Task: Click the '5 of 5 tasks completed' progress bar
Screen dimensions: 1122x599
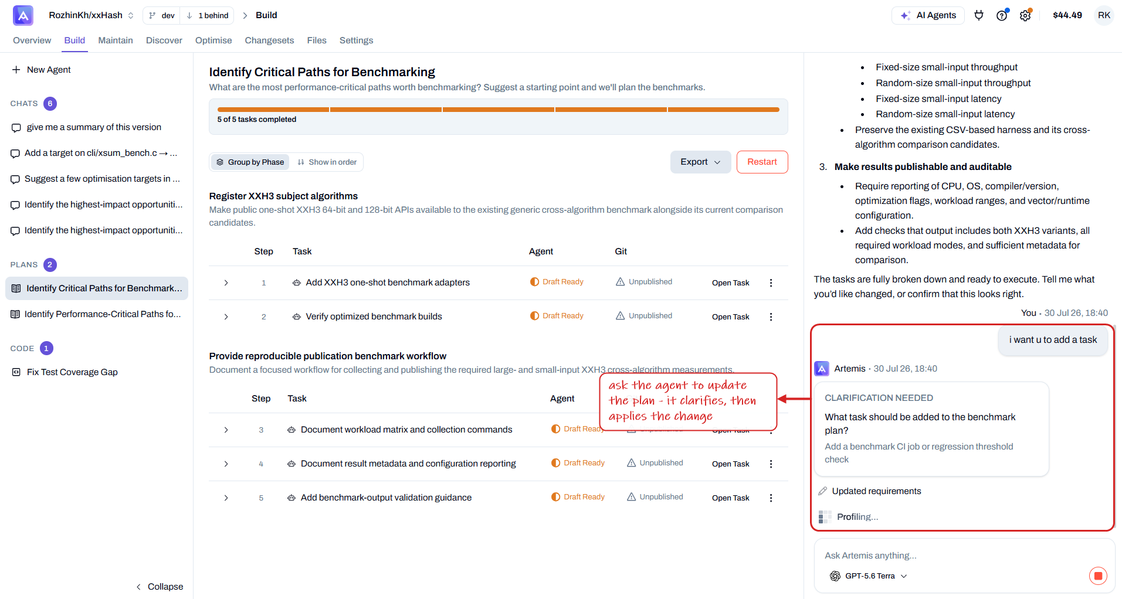Action: coord(499,110)
